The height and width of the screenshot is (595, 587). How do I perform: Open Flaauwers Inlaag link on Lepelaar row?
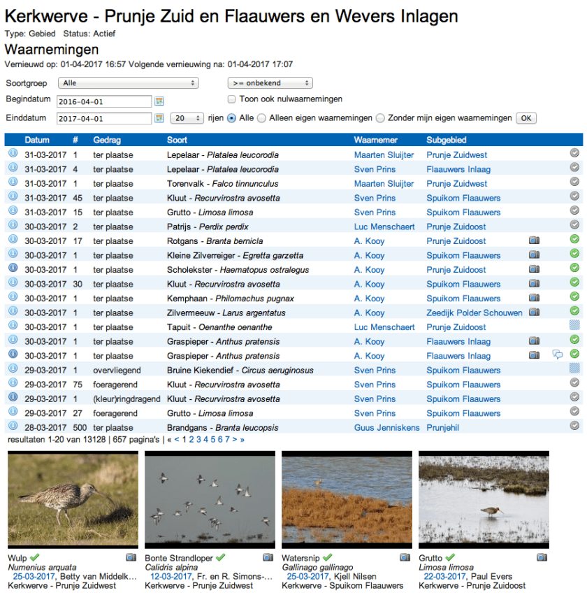point(458,170)
